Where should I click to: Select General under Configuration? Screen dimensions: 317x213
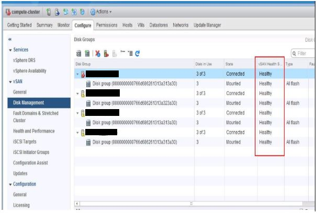point(20,195)
